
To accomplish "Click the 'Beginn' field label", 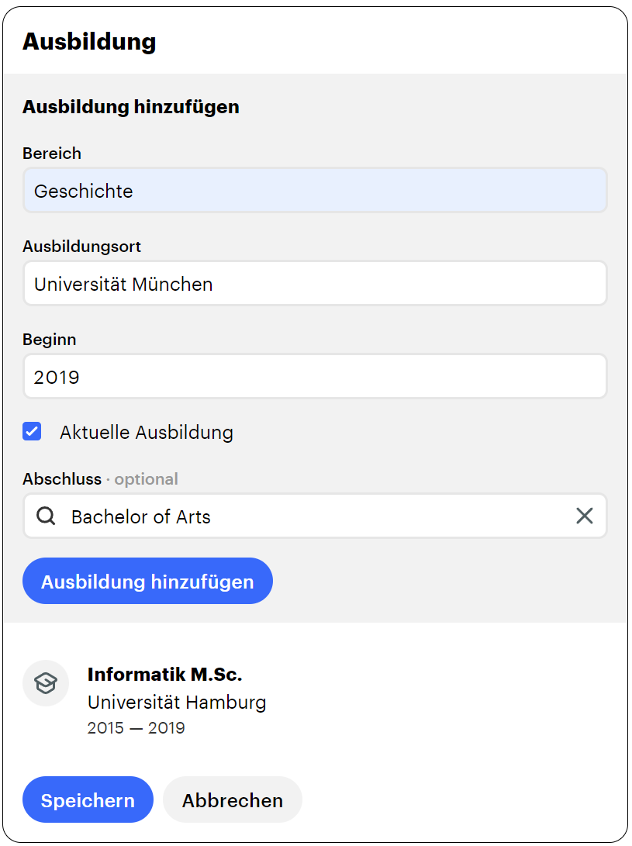I will tap(50, 340).
